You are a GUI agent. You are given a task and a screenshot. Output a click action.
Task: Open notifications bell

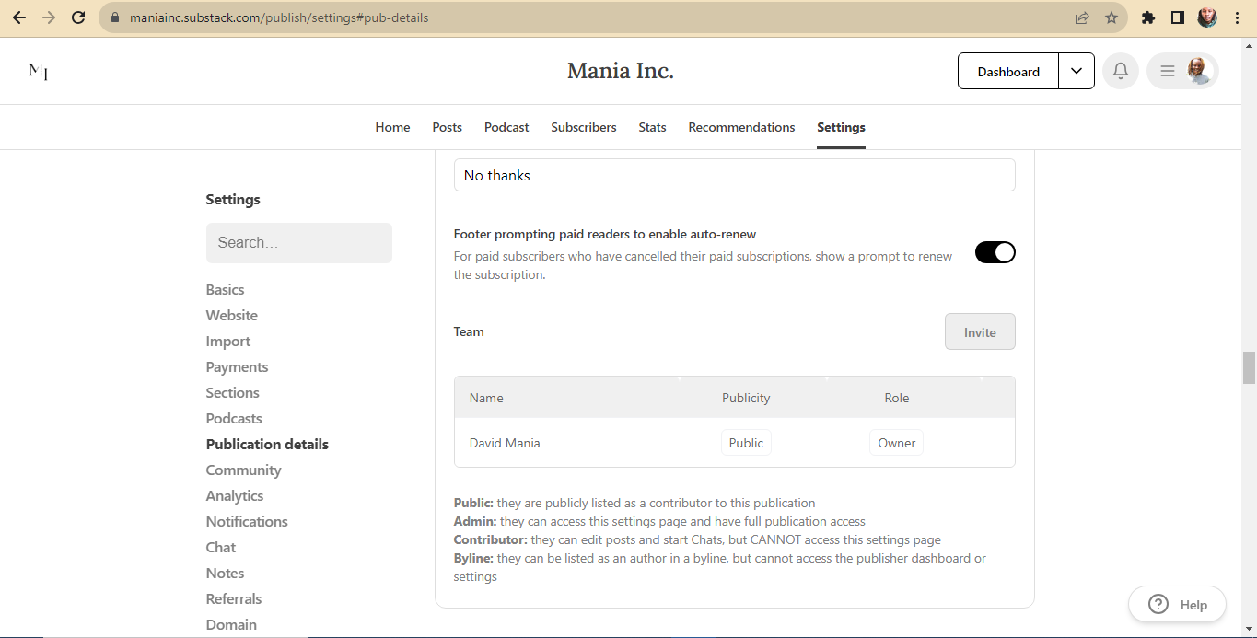[x=1121, y=71]
